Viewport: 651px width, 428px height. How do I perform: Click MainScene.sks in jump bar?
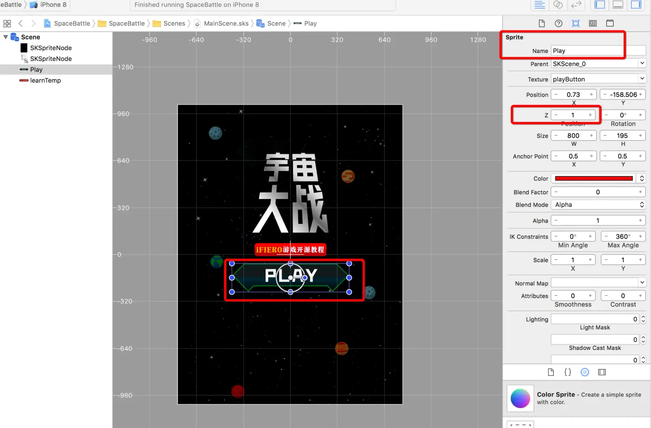[221, 23]
